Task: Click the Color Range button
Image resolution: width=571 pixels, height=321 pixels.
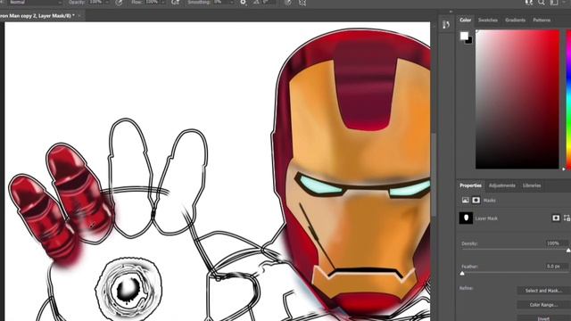Action: pyautogui.click(x=543, y=305)
